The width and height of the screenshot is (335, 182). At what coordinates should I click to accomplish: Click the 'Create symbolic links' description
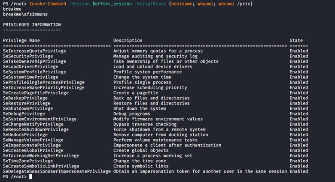(x=141, y=166)
